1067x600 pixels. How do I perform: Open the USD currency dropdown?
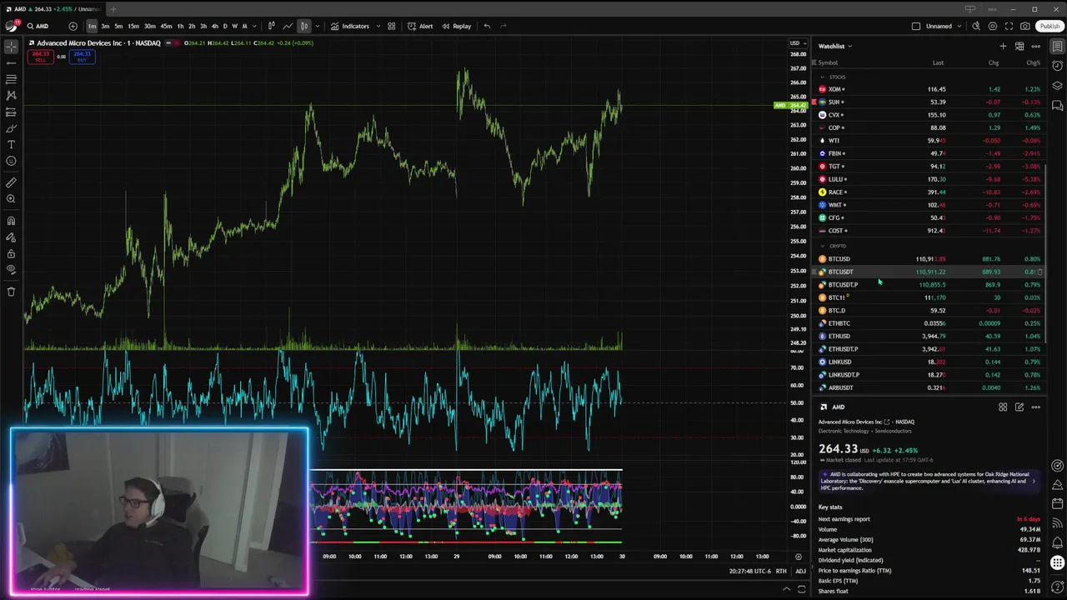pyautogui.click(x=797, y=42)
